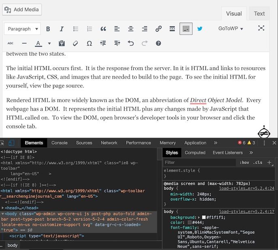The image size is (278, 250).
Task: Align text center
Action: point(130,29)
